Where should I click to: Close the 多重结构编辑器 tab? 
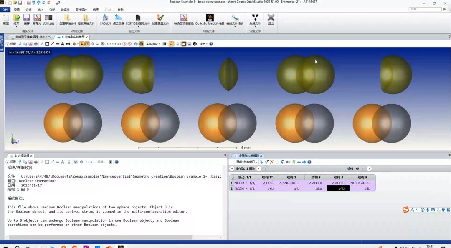261,156
